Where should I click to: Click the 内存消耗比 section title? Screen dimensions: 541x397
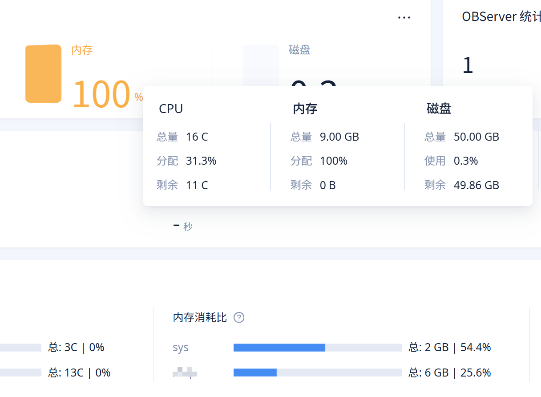[200, 318]
